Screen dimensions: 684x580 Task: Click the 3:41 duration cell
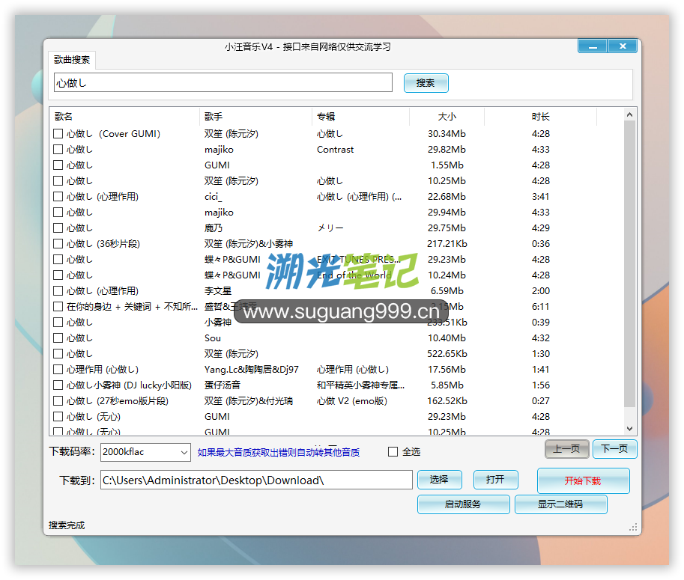[x=541, y=197]
